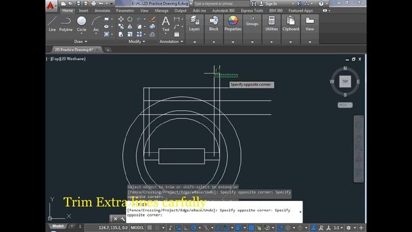412x232 pixels.
Task: Select the Offset tool in the Modify panel
Action: tap(153, 34)
